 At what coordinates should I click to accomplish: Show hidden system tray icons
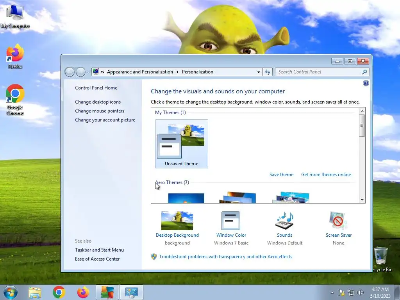point(332,293)
